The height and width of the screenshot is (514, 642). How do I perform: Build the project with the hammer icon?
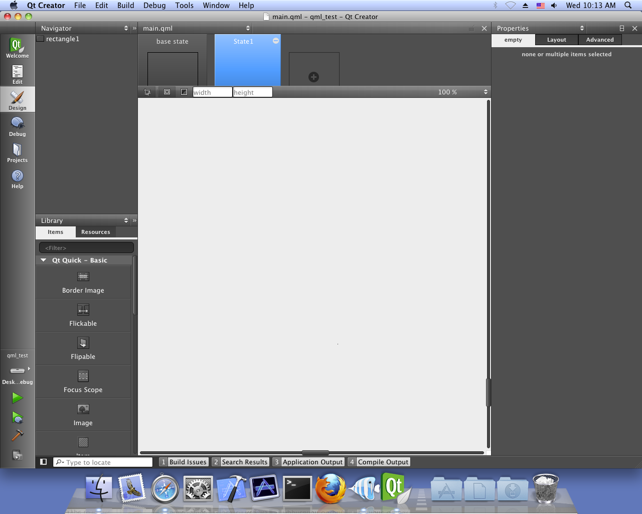click(x=17, y=435)
